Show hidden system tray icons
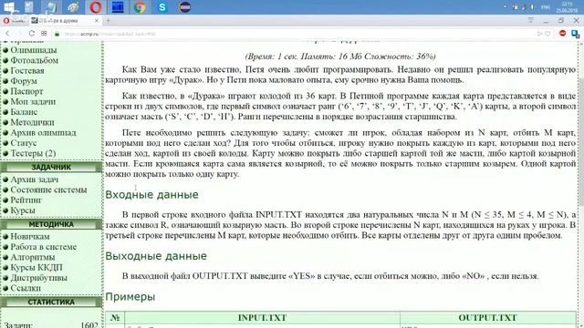 505,6
